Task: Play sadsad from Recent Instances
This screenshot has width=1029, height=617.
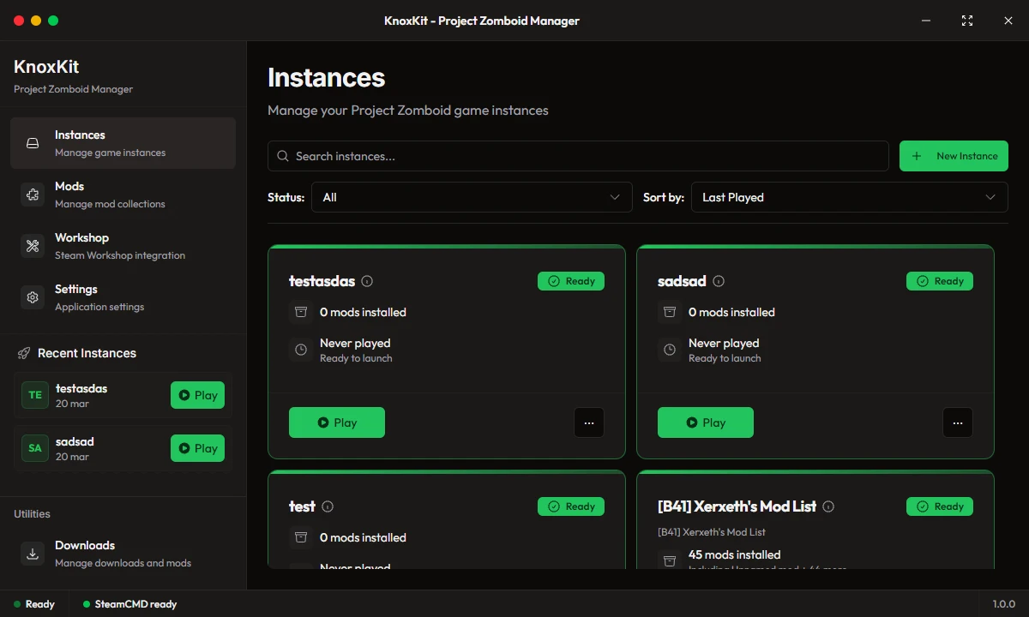Action: pyautogui.click(x=197, y=448)
